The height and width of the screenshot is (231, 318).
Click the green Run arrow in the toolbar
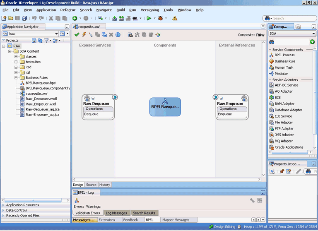pos(149,18)
